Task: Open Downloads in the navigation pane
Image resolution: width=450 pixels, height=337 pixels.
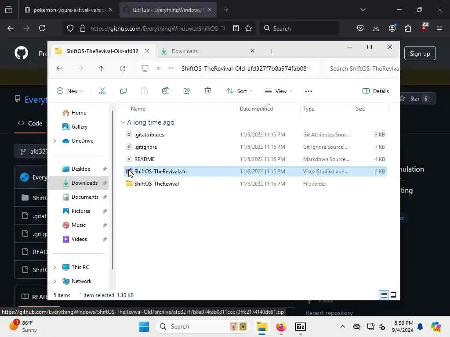Action: coord(79,183)
